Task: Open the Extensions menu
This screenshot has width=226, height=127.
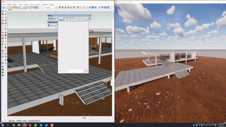Action: click(x=44, y=5)
